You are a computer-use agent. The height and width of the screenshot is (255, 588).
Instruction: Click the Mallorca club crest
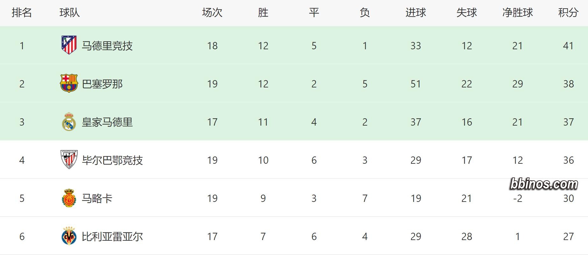(69, 198)
